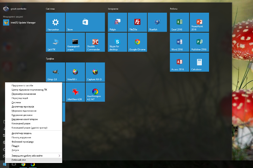Open Керування комп'ютером entry
Image resolution: width=253 pixels, height=168 pixels.
coord(34,119)
